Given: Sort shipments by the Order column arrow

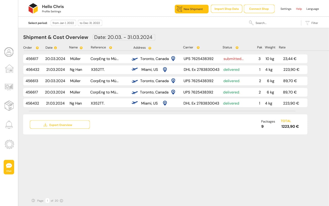Looking at the screenshot, I should (37, 48).
